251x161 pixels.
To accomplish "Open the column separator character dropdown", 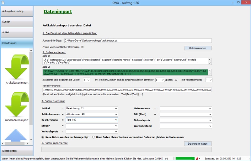I will click(x=159, y=80).
